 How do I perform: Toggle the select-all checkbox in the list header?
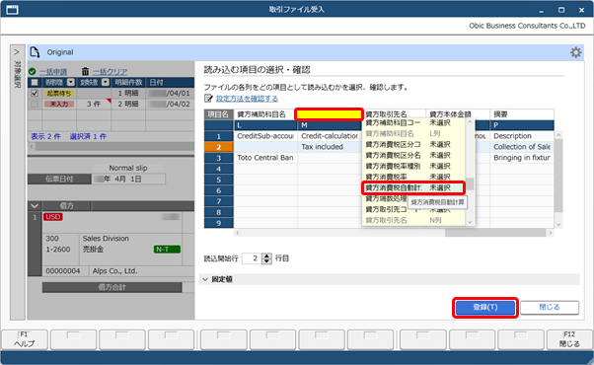click(35, 82)
